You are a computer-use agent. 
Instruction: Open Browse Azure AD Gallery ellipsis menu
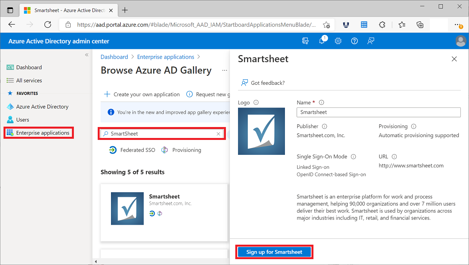224,70
